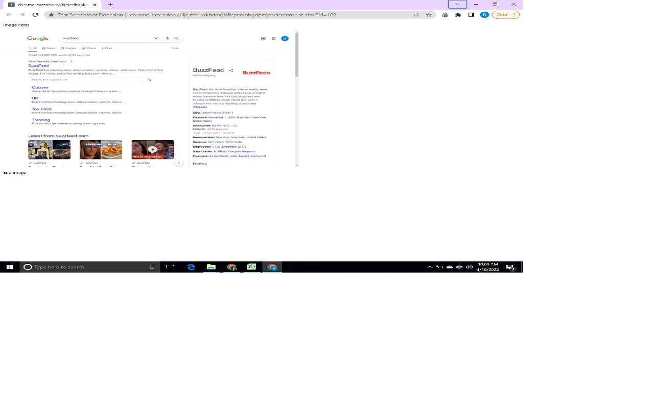Open the Windows notification center icon
Image resolution: width=654 pixels, height=409 pixels.
tap(510, 267)
